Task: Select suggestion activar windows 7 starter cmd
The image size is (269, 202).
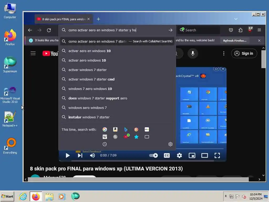Action: (117, 79)
